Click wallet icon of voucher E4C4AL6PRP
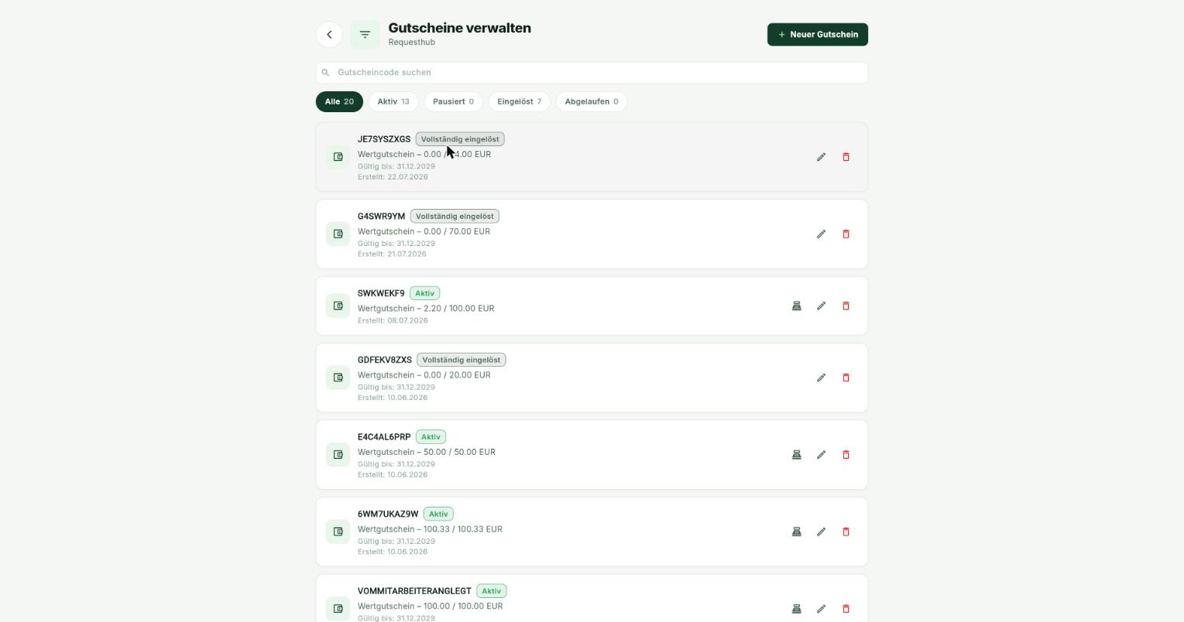The height and width of the screenshot is (622, 1184). coord(338,455)
